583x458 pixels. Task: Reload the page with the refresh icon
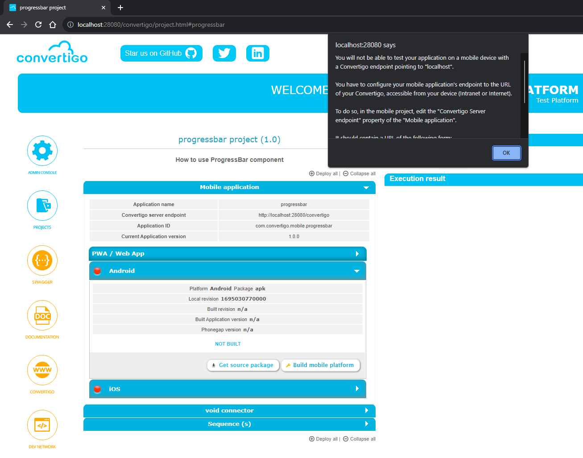[38, 25]
